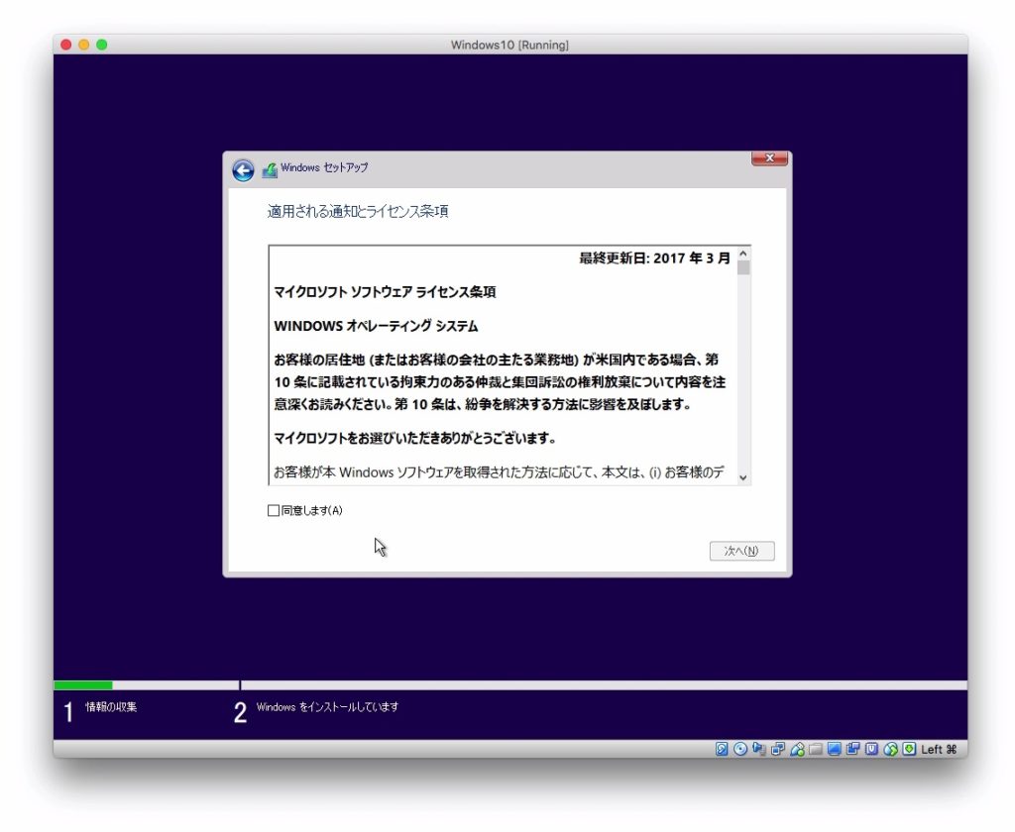The image size is (1015, 832).
Task: Minimize the VM window with yellow button
Action: (x=84, y=45)
